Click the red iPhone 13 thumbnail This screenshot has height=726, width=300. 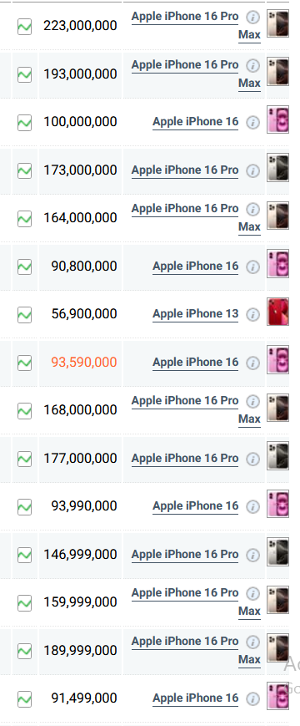(x=277, y=312)
